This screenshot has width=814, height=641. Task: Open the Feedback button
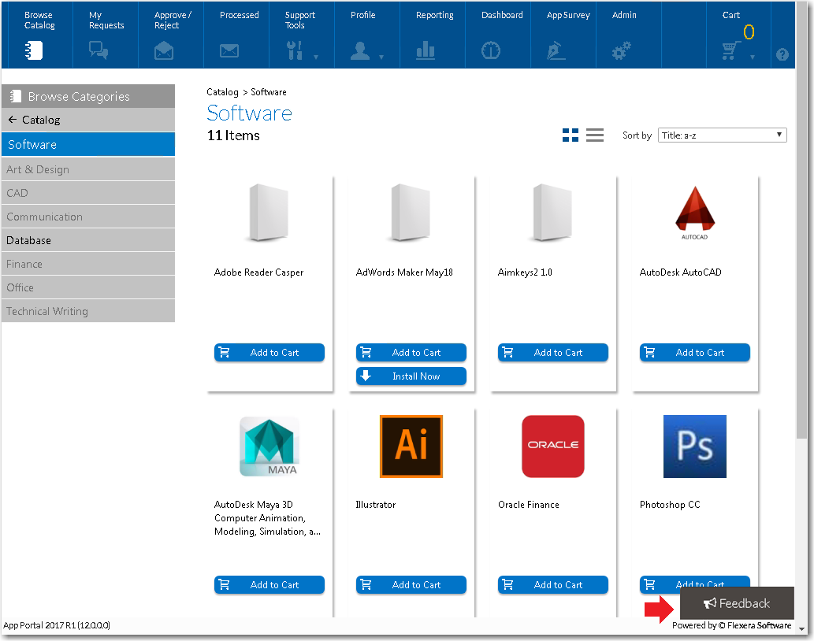pos(737,603)
